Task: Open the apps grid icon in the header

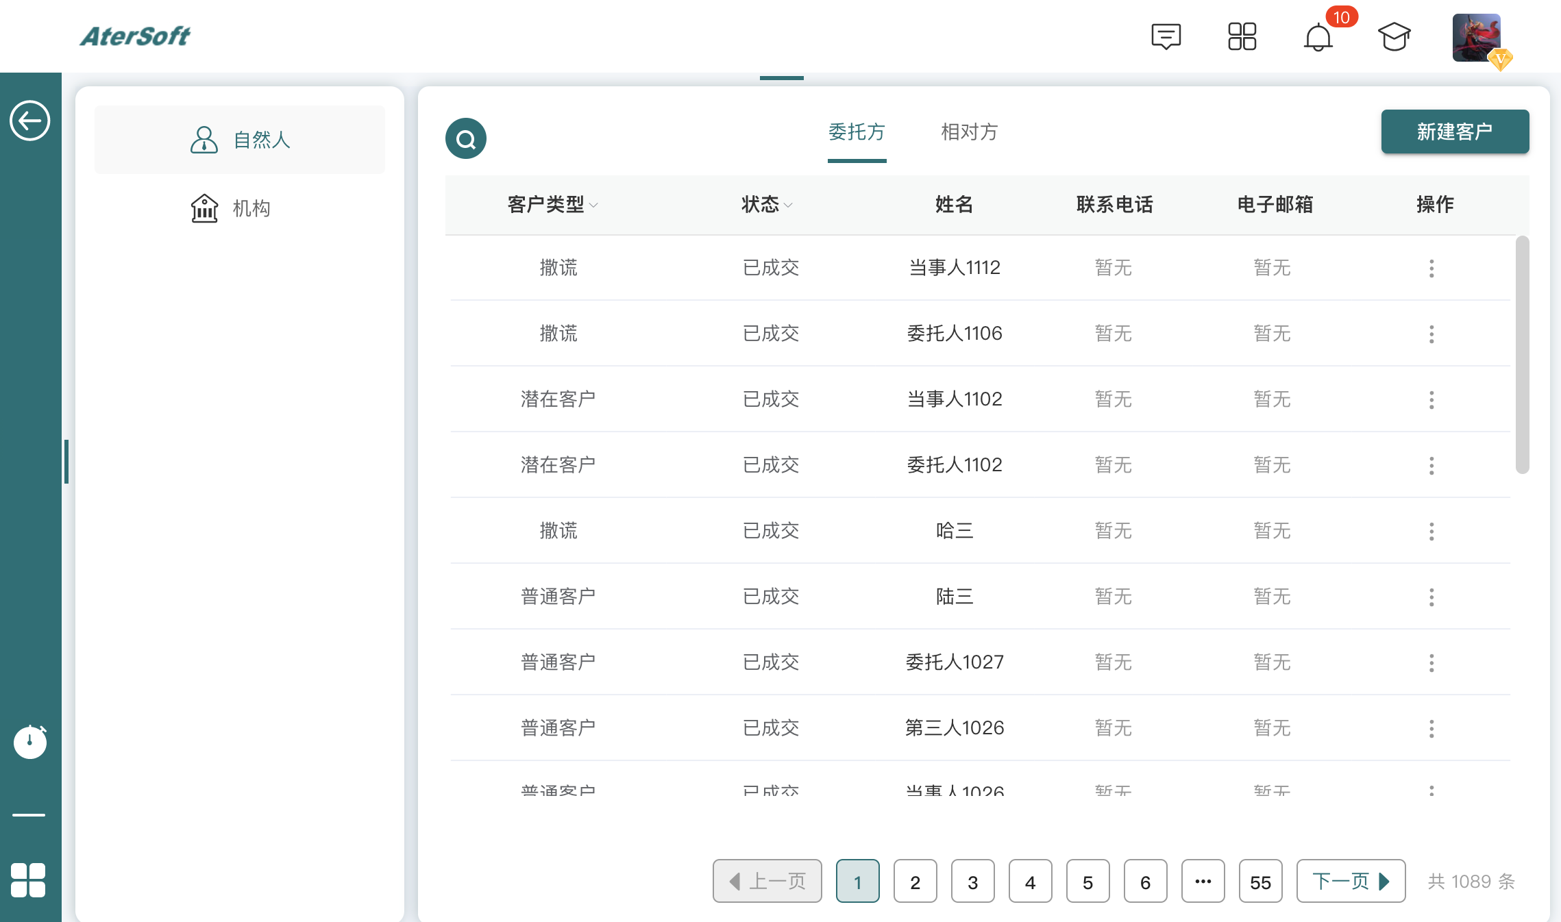Action: click(x=1242, y=36)
